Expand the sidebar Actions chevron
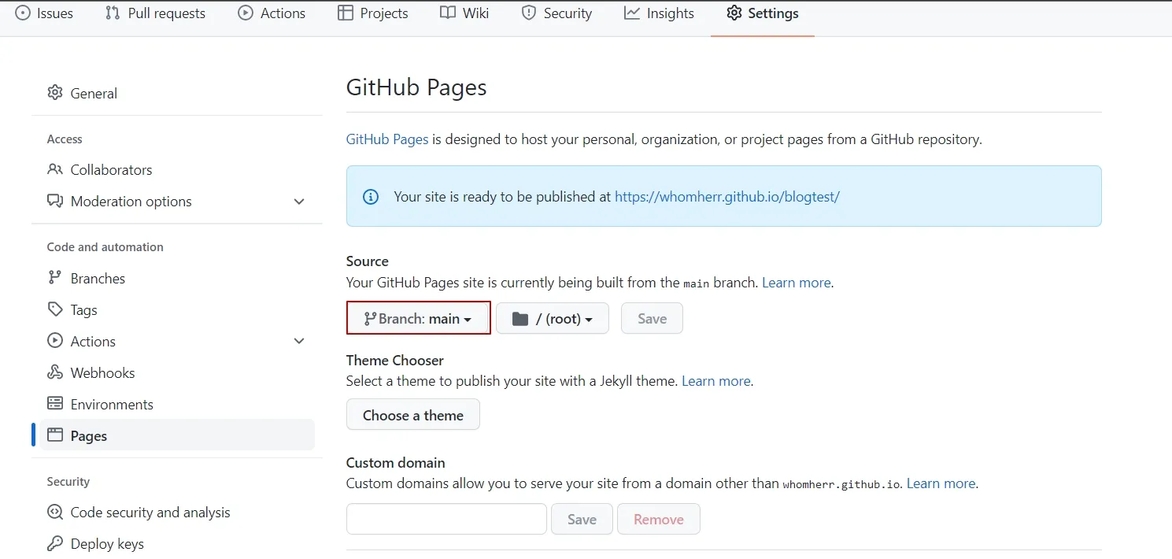 pos(299,341)
